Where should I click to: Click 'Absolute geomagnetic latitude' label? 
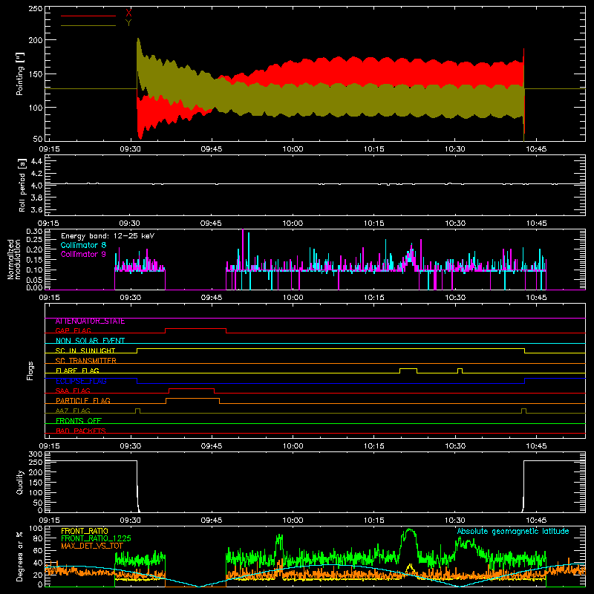pos(513,532)
